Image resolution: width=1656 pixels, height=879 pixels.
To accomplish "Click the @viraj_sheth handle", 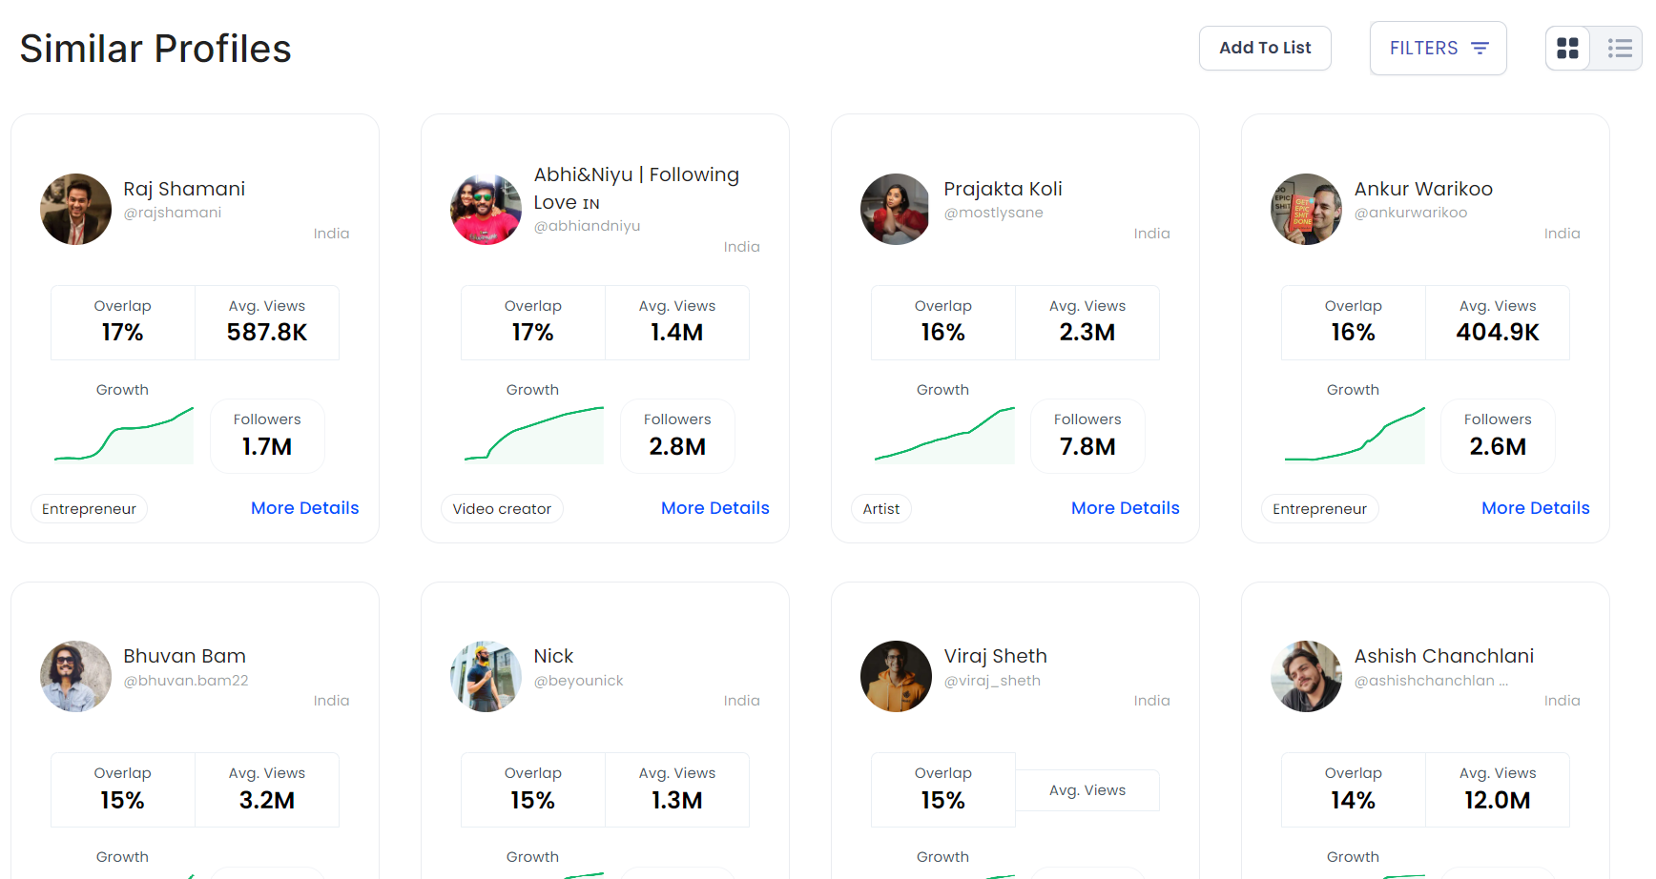I will pos(992,681).
